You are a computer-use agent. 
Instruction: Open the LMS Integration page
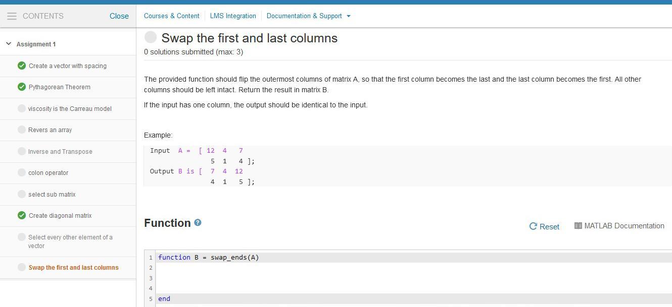(233, 16)
